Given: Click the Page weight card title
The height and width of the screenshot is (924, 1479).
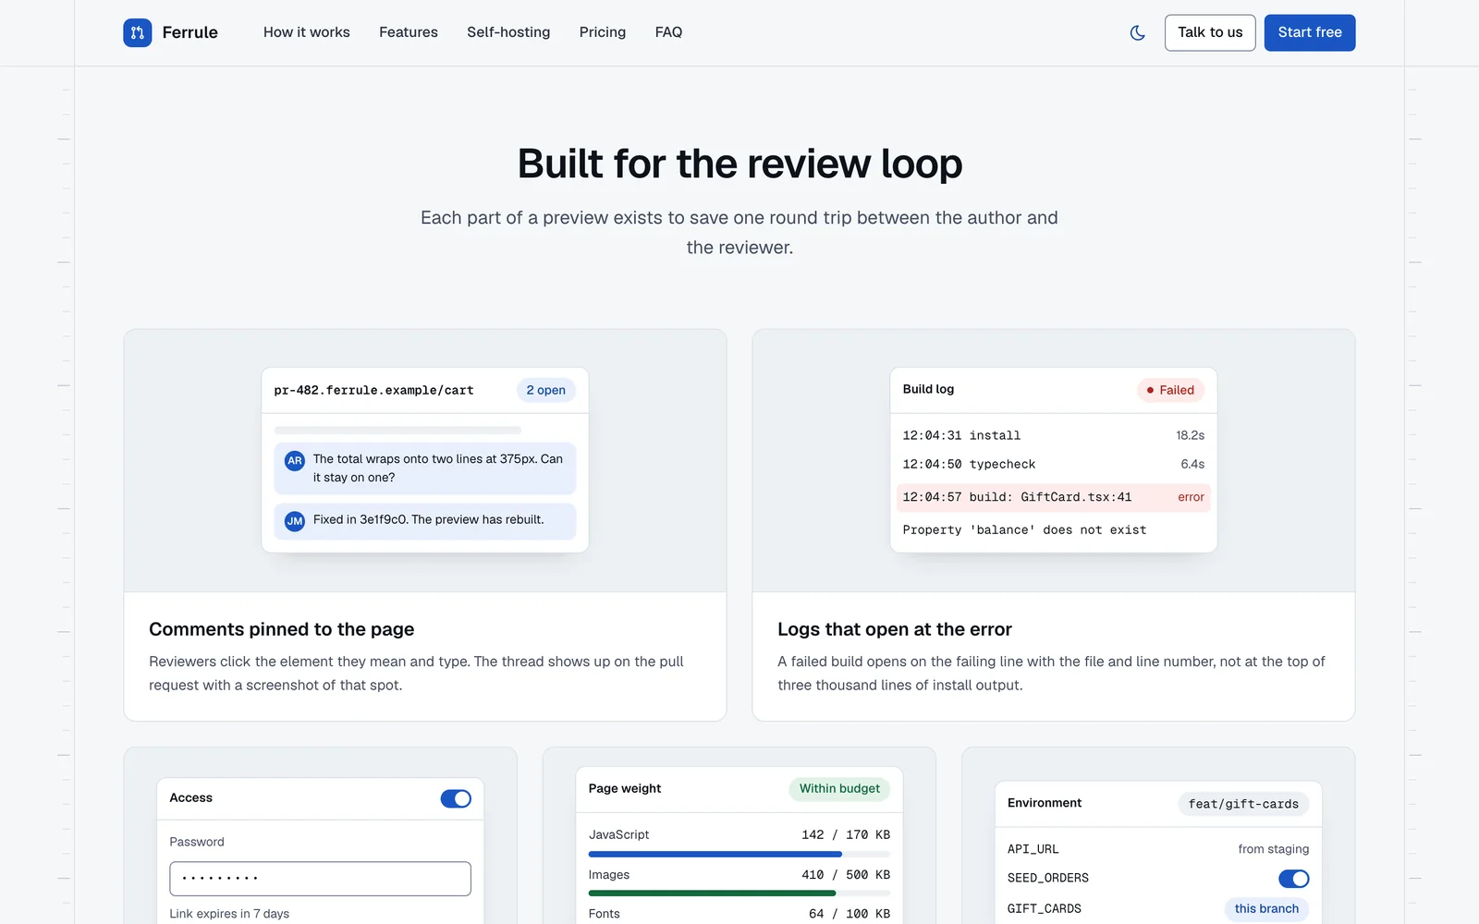Looking at the screenshot, I should [625, 788].
